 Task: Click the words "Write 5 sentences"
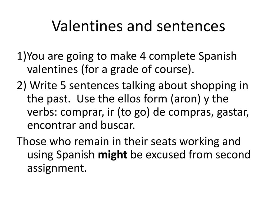coord(74,85)
